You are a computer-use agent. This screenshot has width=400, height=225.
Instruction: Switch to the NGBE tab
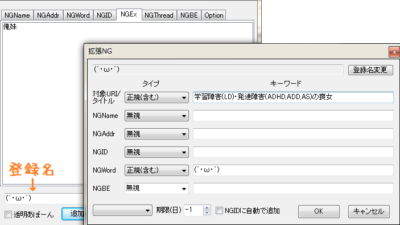[189, 15]
